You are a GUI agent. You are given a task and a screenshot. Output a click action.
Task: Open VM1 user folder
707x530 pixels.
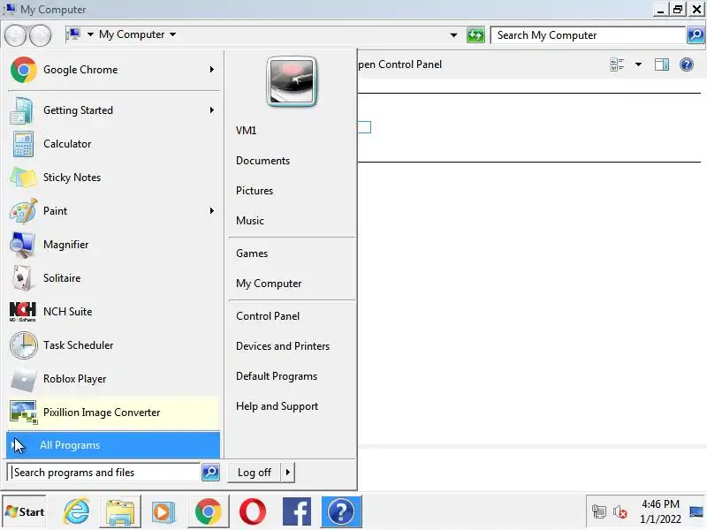[247, 131]
